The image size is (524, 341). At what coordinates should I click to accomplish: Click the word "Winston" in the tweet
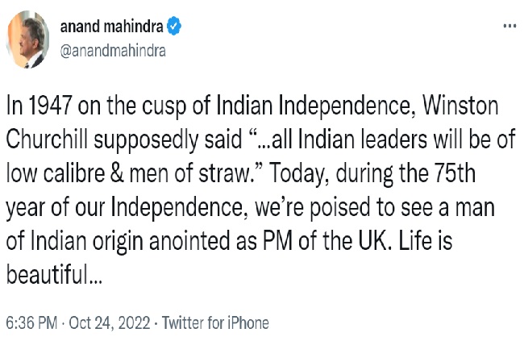click(465, 108)
